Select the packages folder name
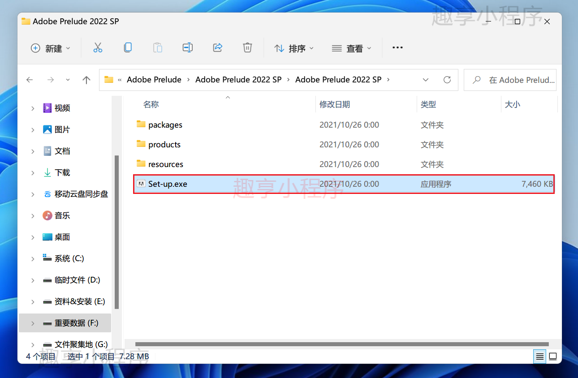Image resolution: width=578 pixels, height=378 pixels. point(165,125)
